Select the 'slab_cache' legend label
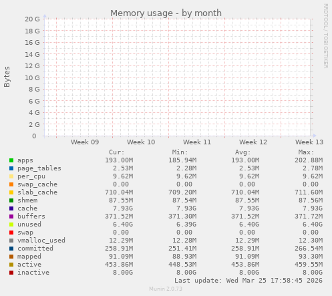This screenshot has width=332, height=296. pyautogui.click(x=37, y=192)
